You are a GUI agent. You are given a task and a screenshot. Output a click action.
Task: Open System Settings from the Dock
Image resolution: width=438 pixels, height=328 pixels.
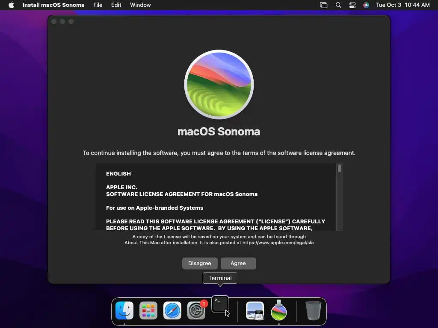pyautogui.click(x=196, y=310)
